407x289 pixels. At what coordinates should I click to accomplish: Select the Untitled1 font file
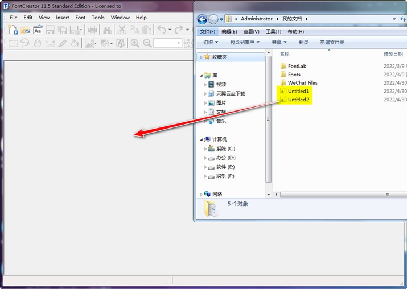pyautogui.click(x=298, y=91)
